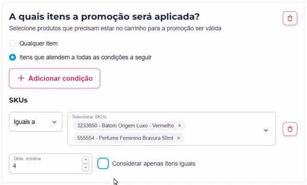Click the 555554 Perfume Feminino Bravura chip text

coord(125,138)
